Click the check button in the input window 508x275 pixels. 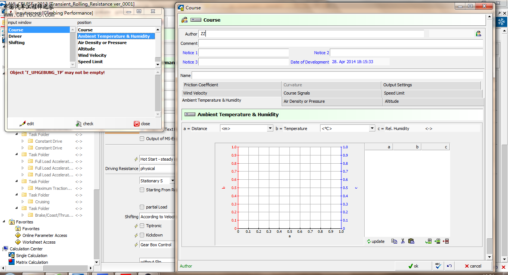(85, 124)
